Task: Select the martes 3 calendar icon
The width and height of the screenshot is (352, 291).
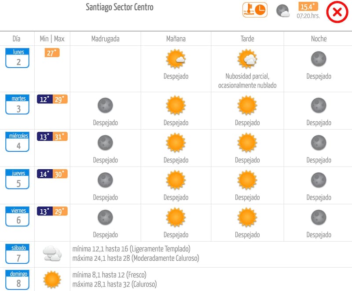Action: [x=18, y=105]
